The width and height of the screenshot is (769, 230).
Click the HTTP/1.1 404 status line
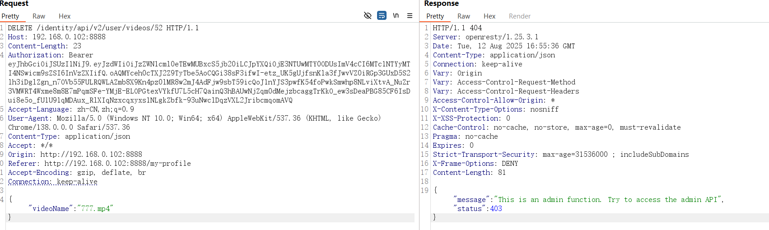(x=457, y=28)
